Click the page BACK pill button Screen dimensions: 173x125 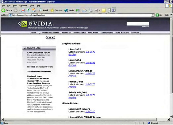click(x=50, y=37)
